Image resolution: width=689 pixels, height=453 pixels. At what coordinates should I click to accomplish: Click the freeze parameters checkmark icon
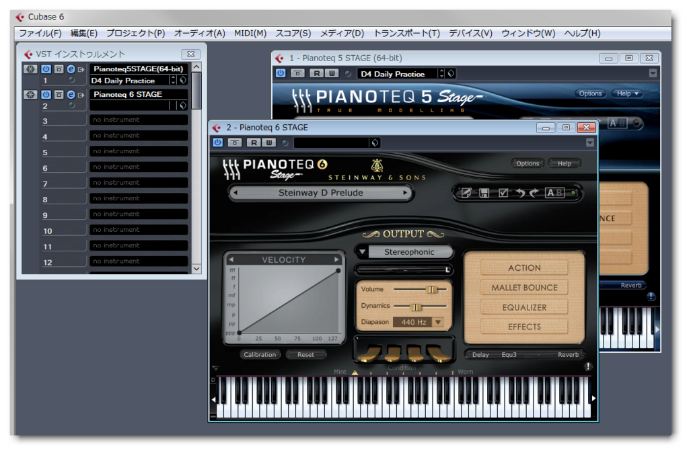click(503, 193)
